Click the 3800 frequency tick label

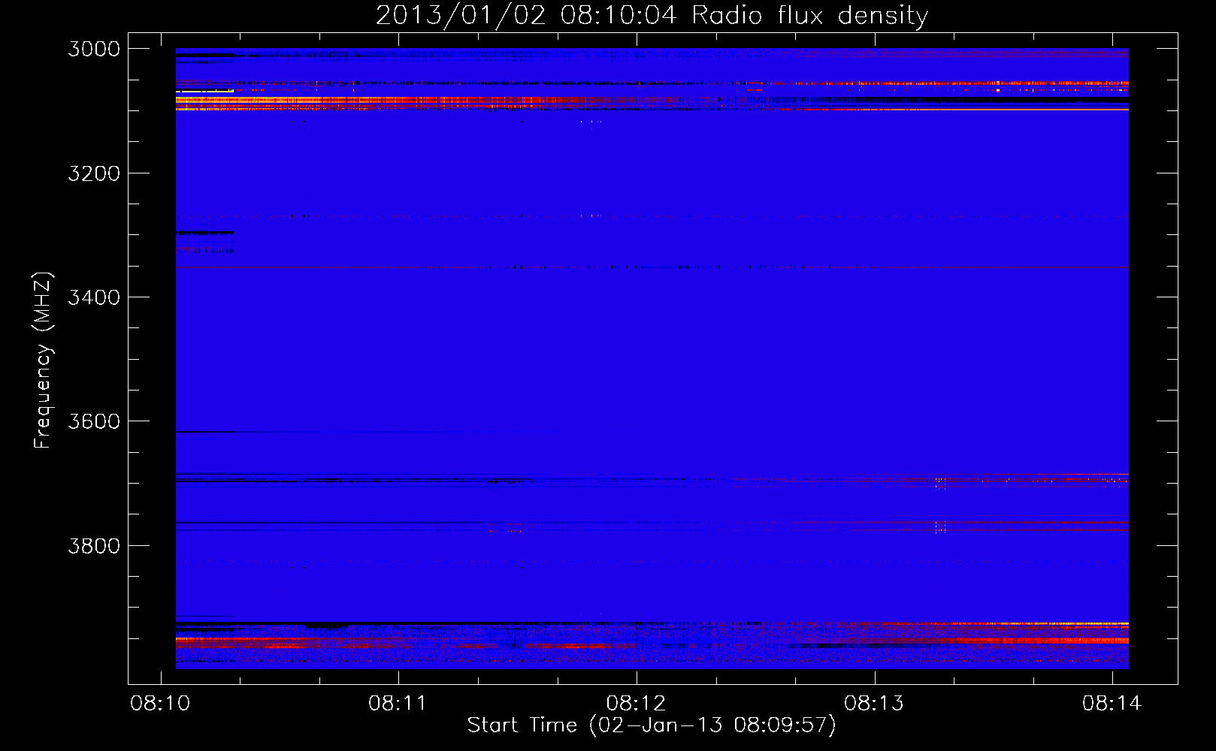coord(94,545)
